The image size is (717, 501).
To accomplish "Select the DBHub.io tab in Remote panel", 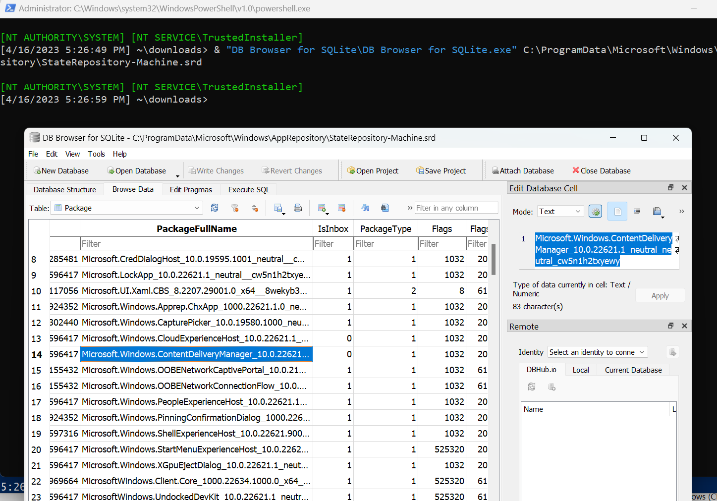I will (x=542, y=370).
